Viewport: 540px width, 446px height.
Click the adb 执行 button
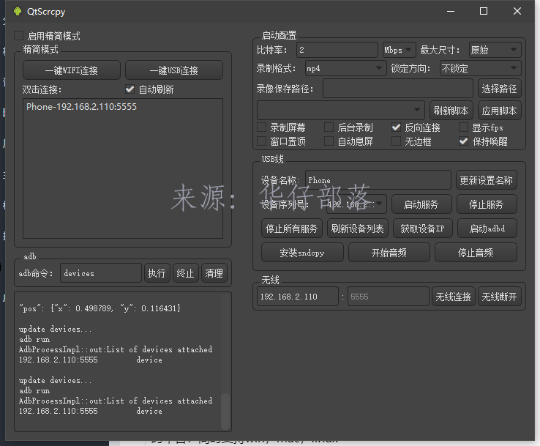point(157,273)
